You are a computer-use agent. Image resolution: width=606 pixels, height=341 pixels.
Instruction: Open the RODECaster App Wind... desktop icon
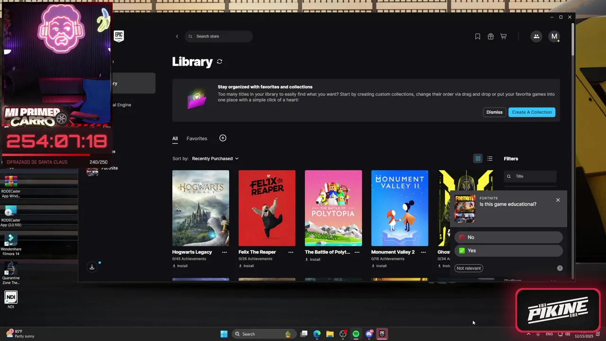coord(11,187)
